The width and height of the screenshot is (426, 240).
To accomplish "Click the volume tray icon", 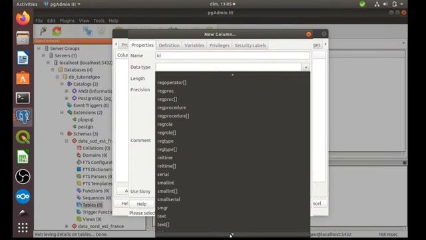I will point(385,4).
